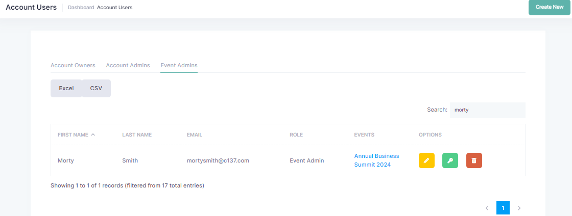The image size is (572, 216).
Task: Go to the previous page using the left chevron
Action: click(487, 208)
